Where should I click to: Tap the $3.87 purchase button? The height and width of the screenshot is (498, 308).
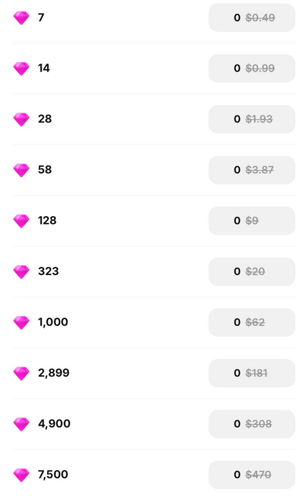pos(252,170)
